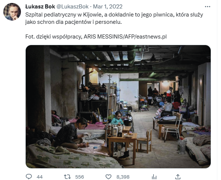Screen dimensions: 221x180
Task: Click the Mar 1, 2022 timestamp
Action: click(108, 7)
